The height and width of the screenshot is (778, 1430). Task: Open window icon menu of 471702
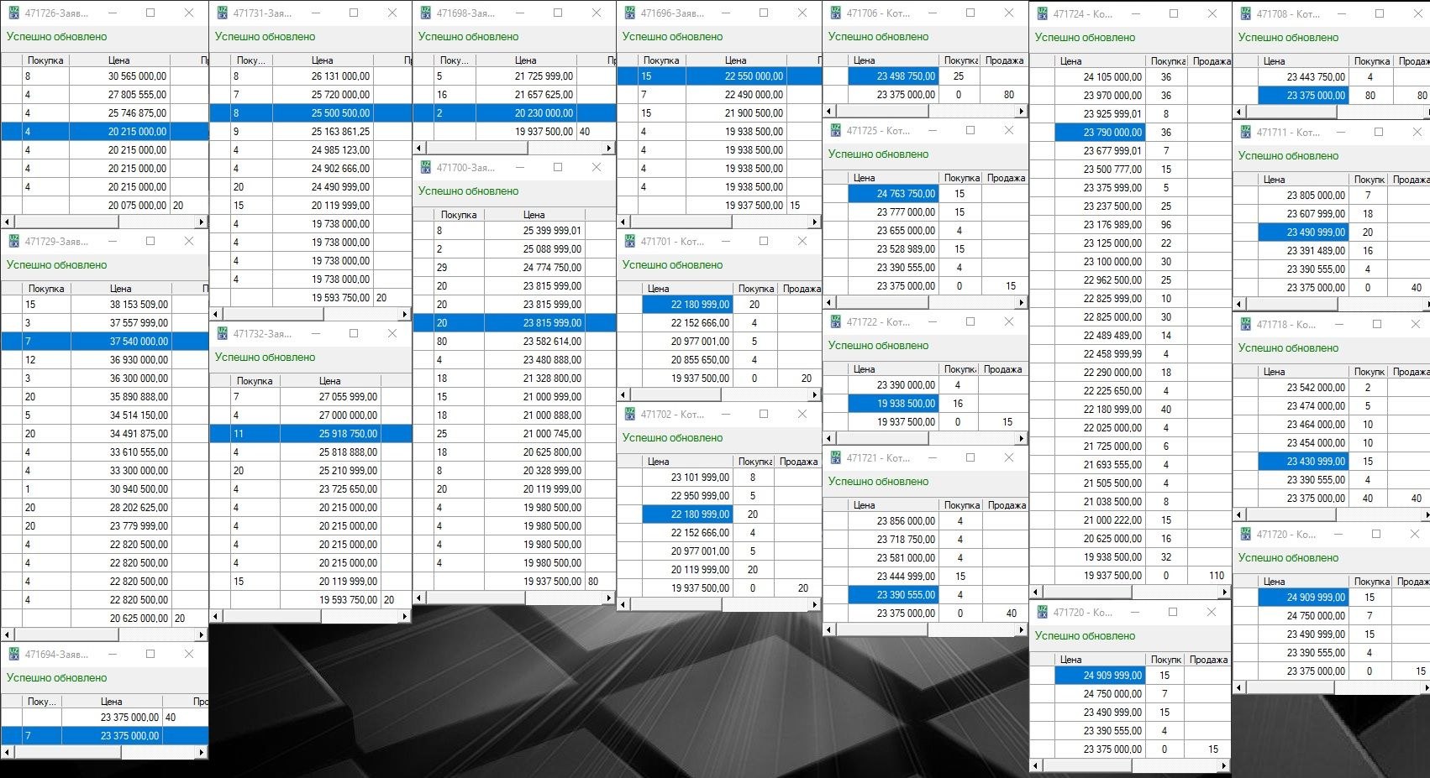click(629, 415)
